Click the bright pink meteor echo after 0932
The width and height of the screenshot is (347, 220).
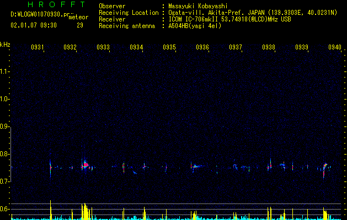[x=86, y=164]
